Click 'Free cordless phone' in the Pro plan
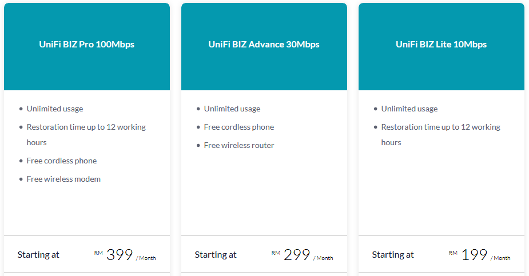The image size is (529, 276). tap(62, 161)
